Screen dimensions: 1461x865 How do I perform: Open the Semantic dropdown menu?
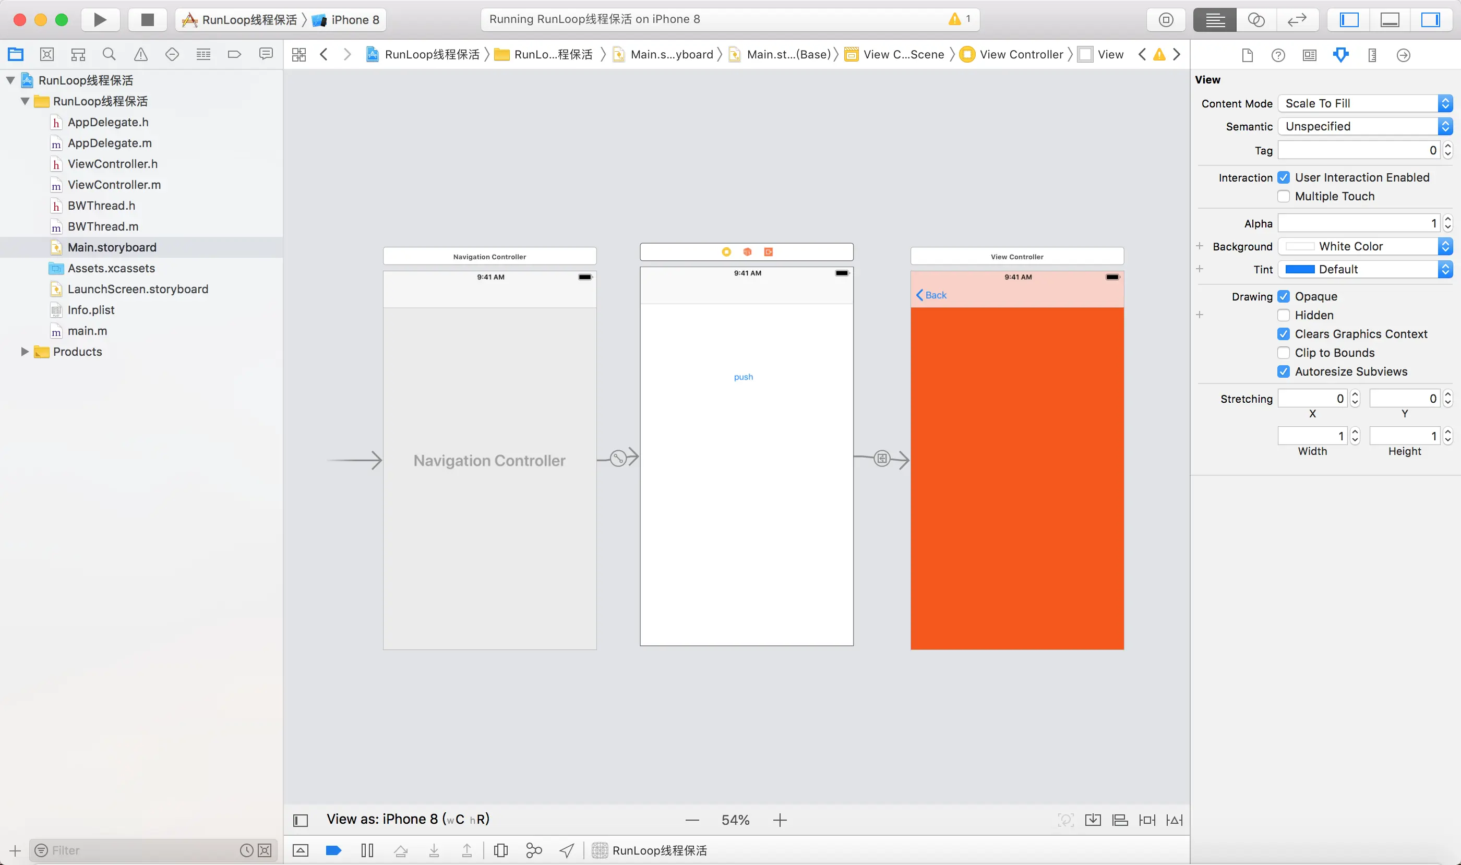coord(1364,126)
